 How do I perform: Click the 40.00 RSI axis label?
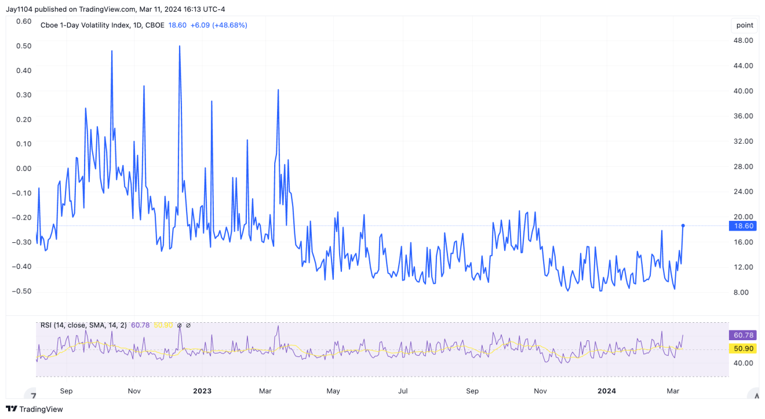[x=744, y=363]
